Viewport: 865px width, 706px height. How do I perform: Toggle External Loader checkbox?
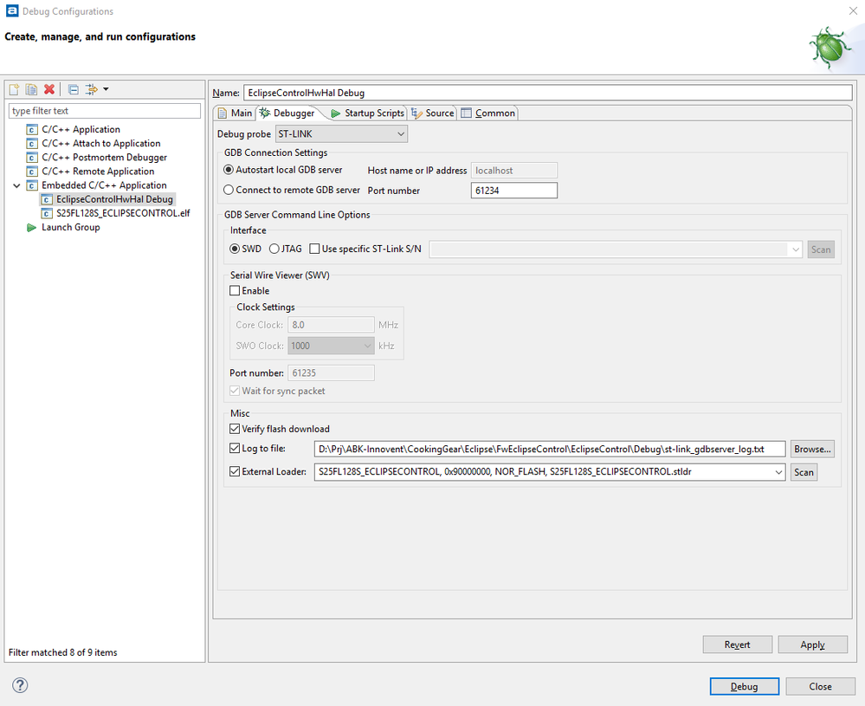click(235, 471)
